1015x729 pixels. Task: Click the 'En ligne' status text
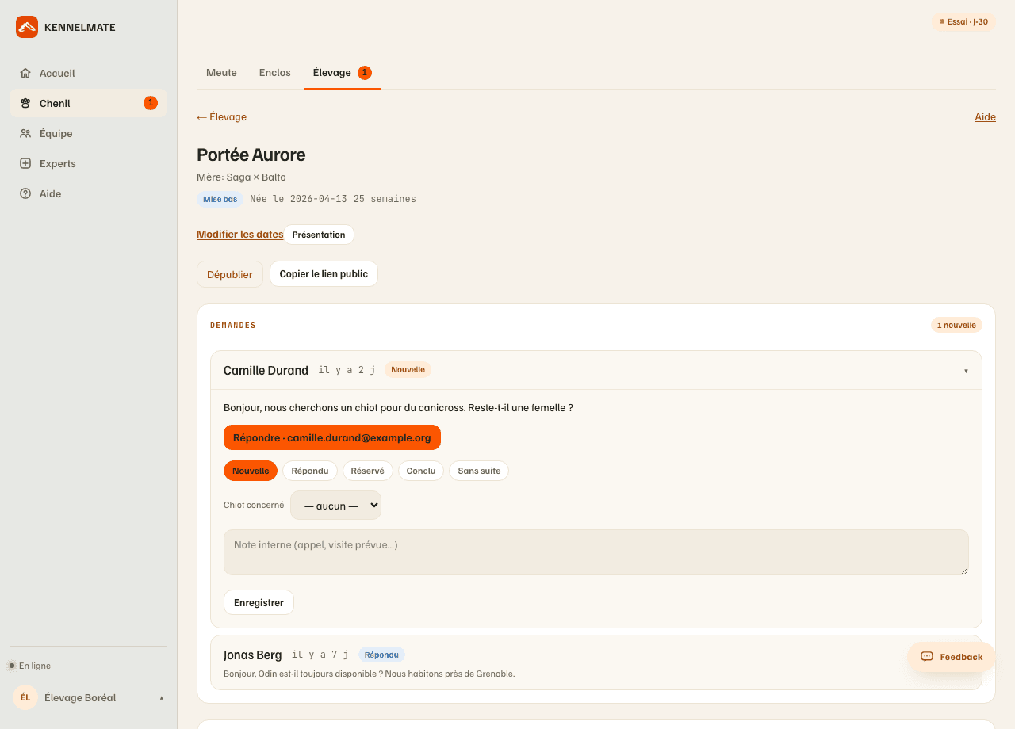tap(35, 666)
